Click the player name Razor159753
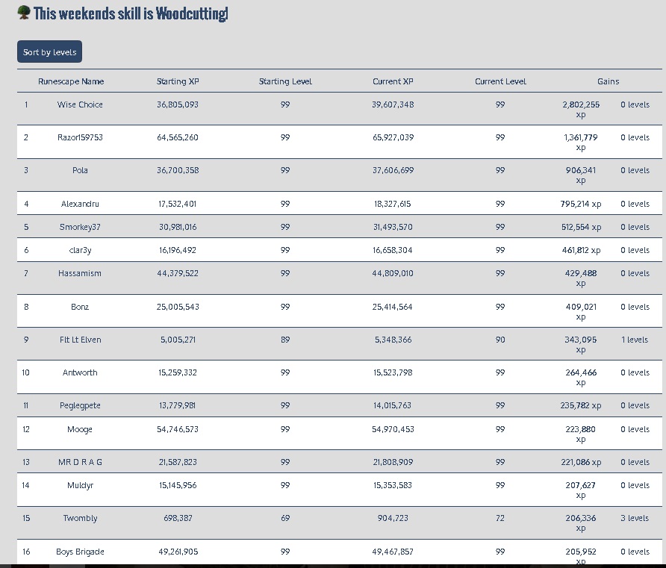 [80, 137]
